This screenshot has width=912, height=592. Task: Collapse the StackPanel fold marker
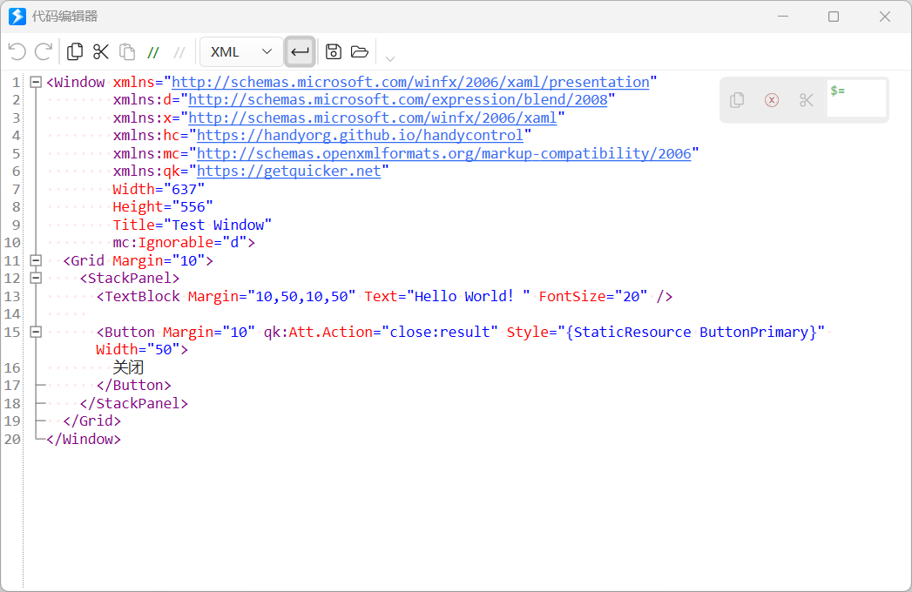coord(36,279)
